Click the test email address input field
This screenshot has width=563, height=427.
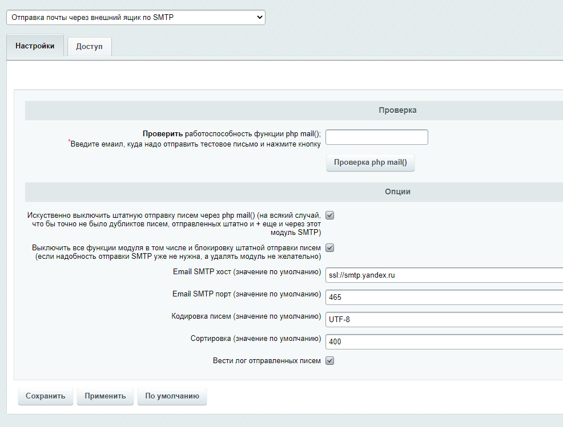click(x=376, y=137)
